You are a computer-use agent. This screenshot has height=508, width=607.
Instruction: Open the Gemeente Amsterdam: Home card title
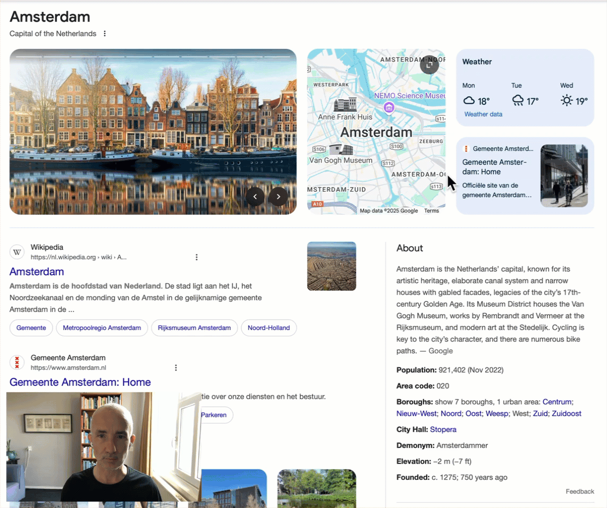tap(494, 167)
